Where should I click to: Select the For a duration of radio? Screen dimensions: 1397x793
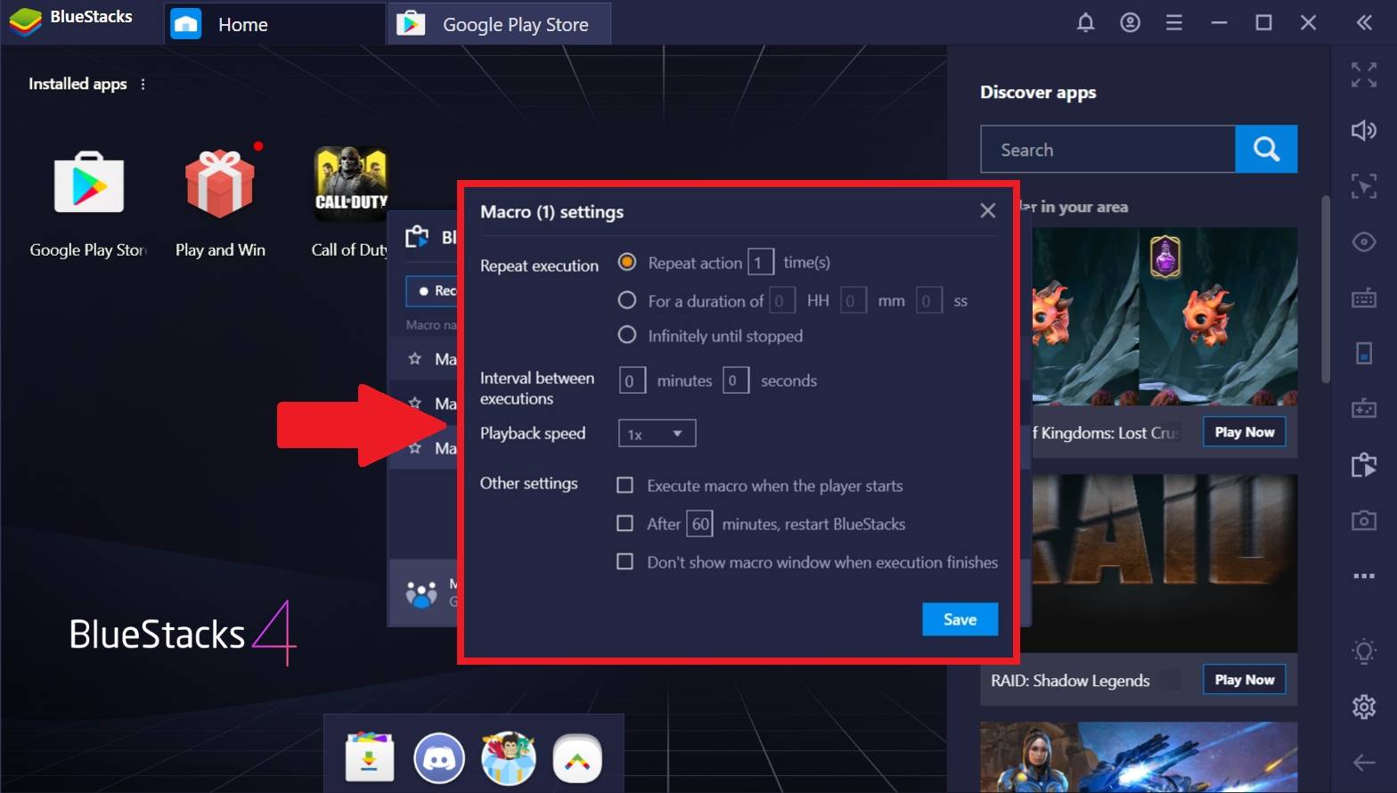pos(627,300)
